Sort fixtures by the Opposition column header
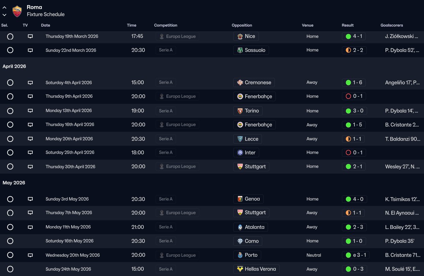This screenshot has height=276, width=424. tap(242, 25)
